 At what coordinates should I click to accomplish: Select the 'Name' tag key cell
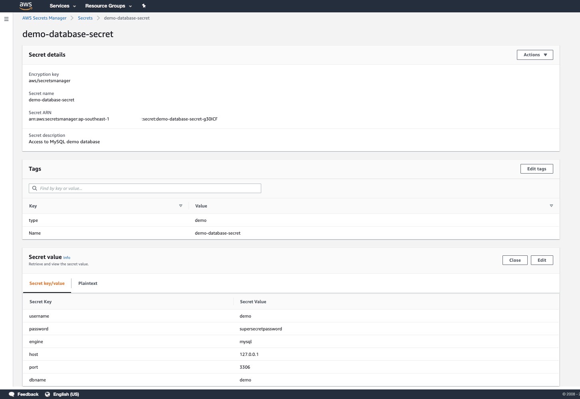tap(35, 233)
